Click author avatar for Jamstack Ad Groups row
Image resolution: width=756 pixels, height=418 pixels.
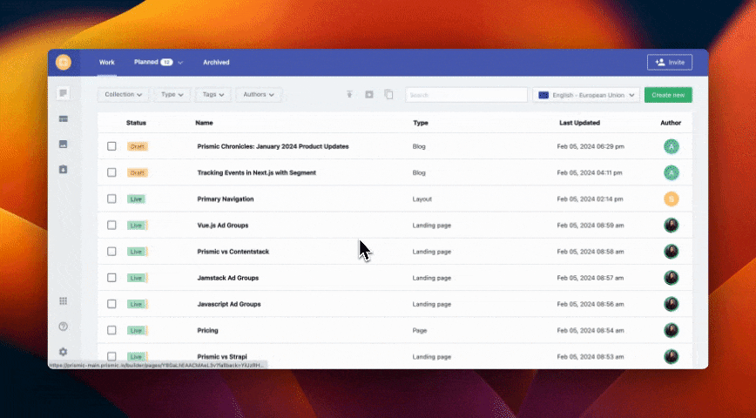(x=672, y=278)
